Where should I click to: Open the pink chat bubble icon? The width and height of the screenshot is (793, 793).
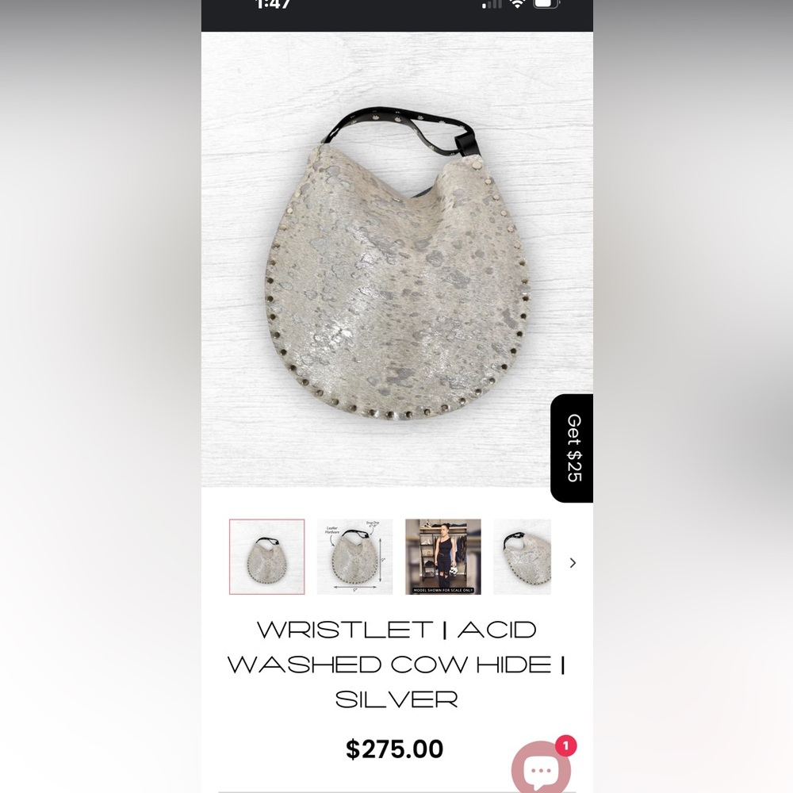coord(541,767)
